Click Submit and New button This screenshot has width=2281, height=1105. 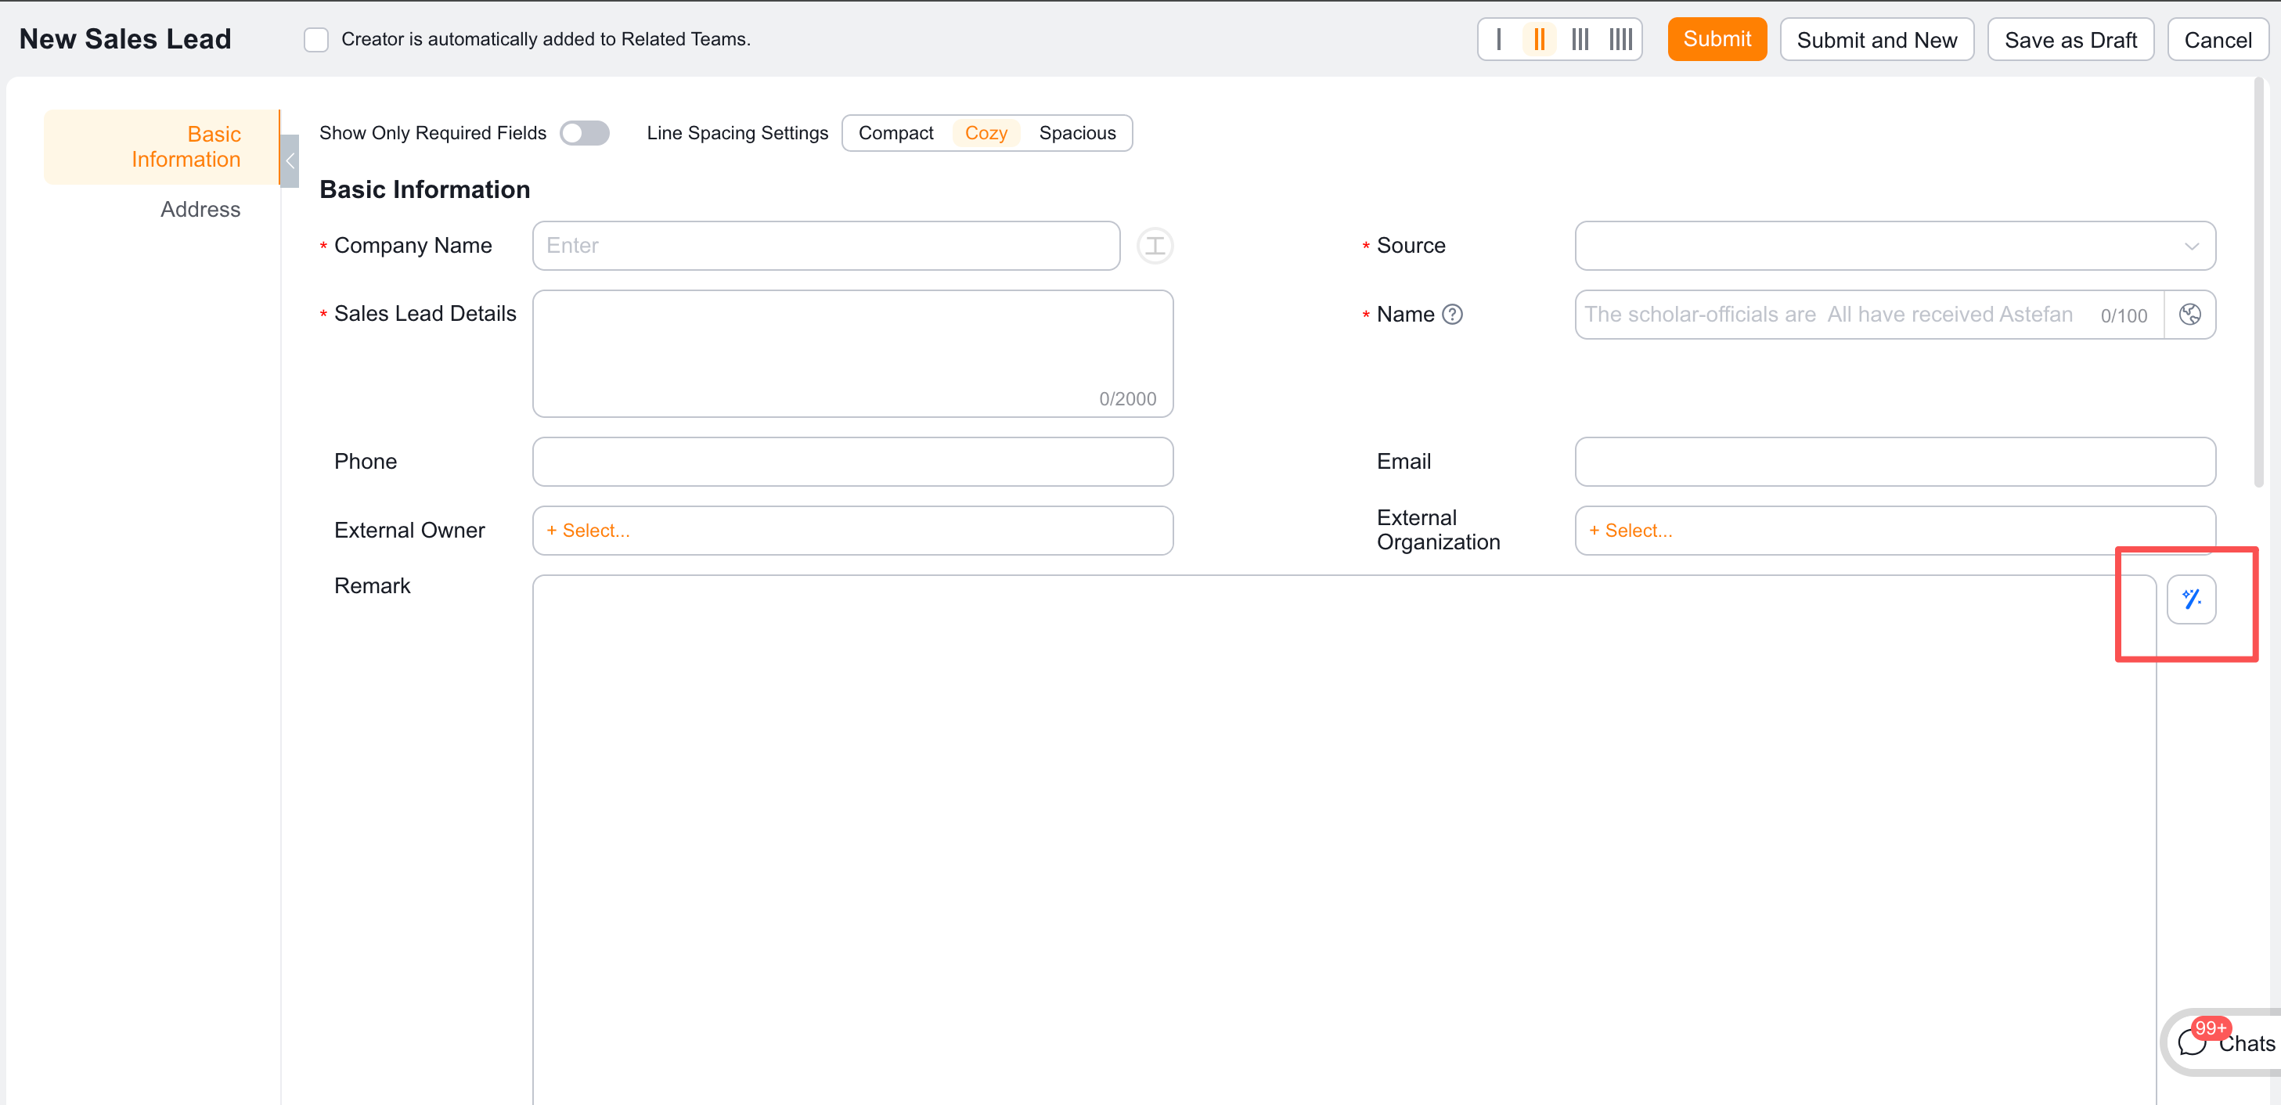click(1876, 40)
